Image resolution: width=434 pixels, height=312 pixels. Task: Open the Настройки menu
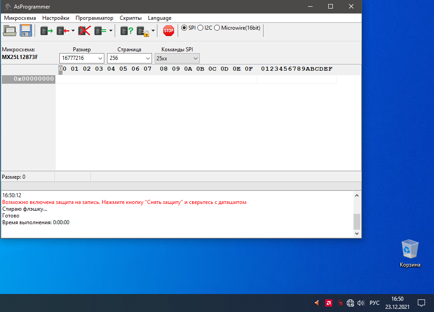pos(56,18)
